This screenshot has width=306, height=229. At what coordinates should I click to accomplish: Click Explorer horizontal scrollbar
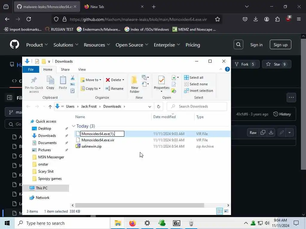(x=140, y=205)
